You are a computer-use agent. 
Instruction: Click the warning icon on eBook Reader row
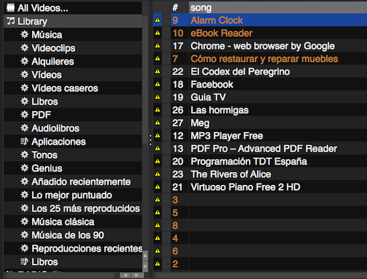[x=158, y=33]
